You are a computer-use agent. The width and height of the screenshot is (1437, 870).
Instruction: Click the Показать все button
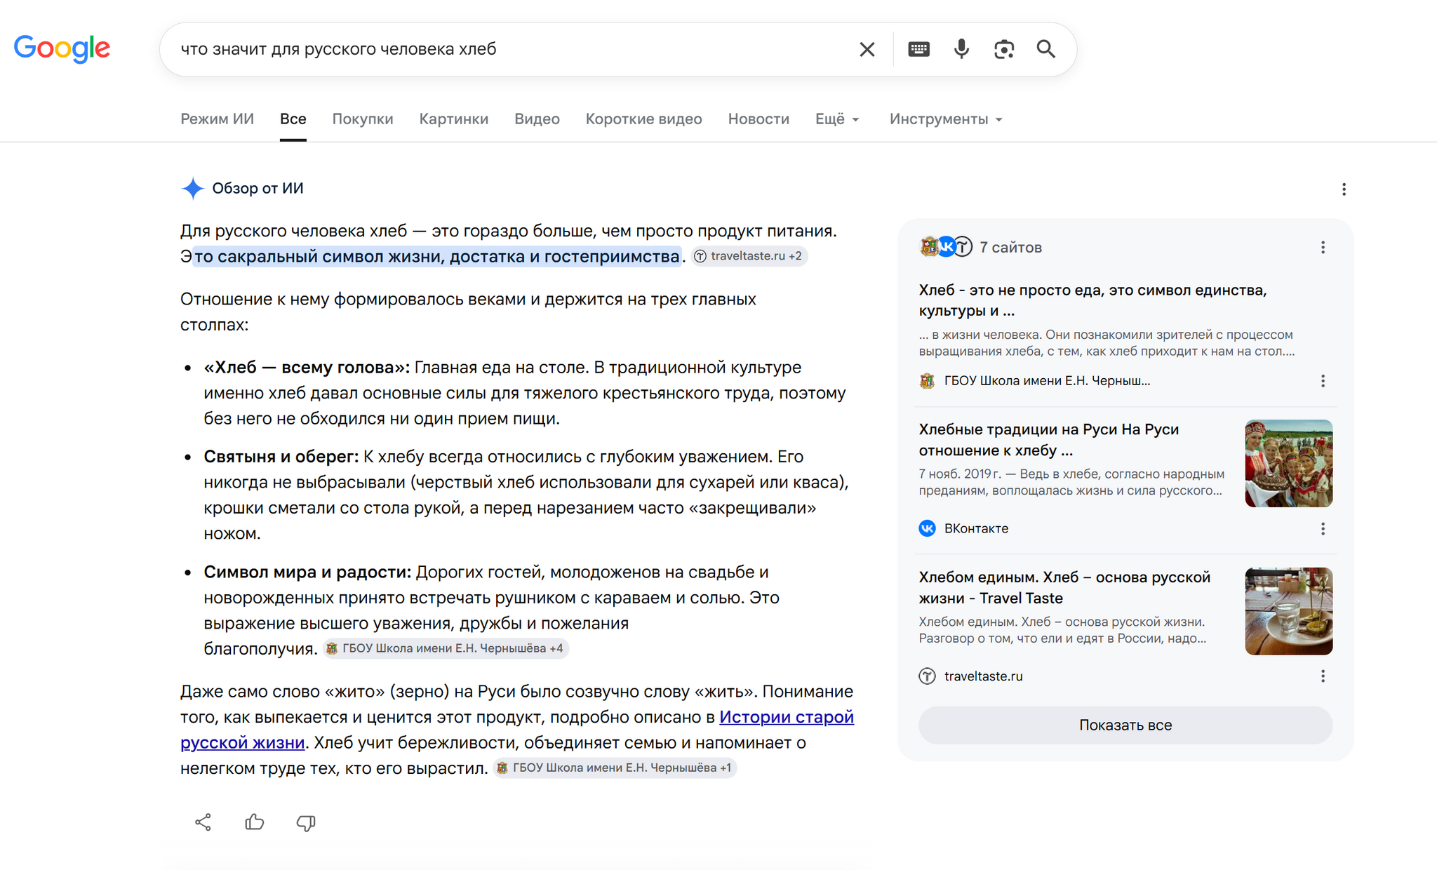point(1125,725)
